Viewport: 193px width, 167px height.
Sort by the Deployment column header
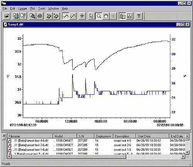(x=104, y=136)
